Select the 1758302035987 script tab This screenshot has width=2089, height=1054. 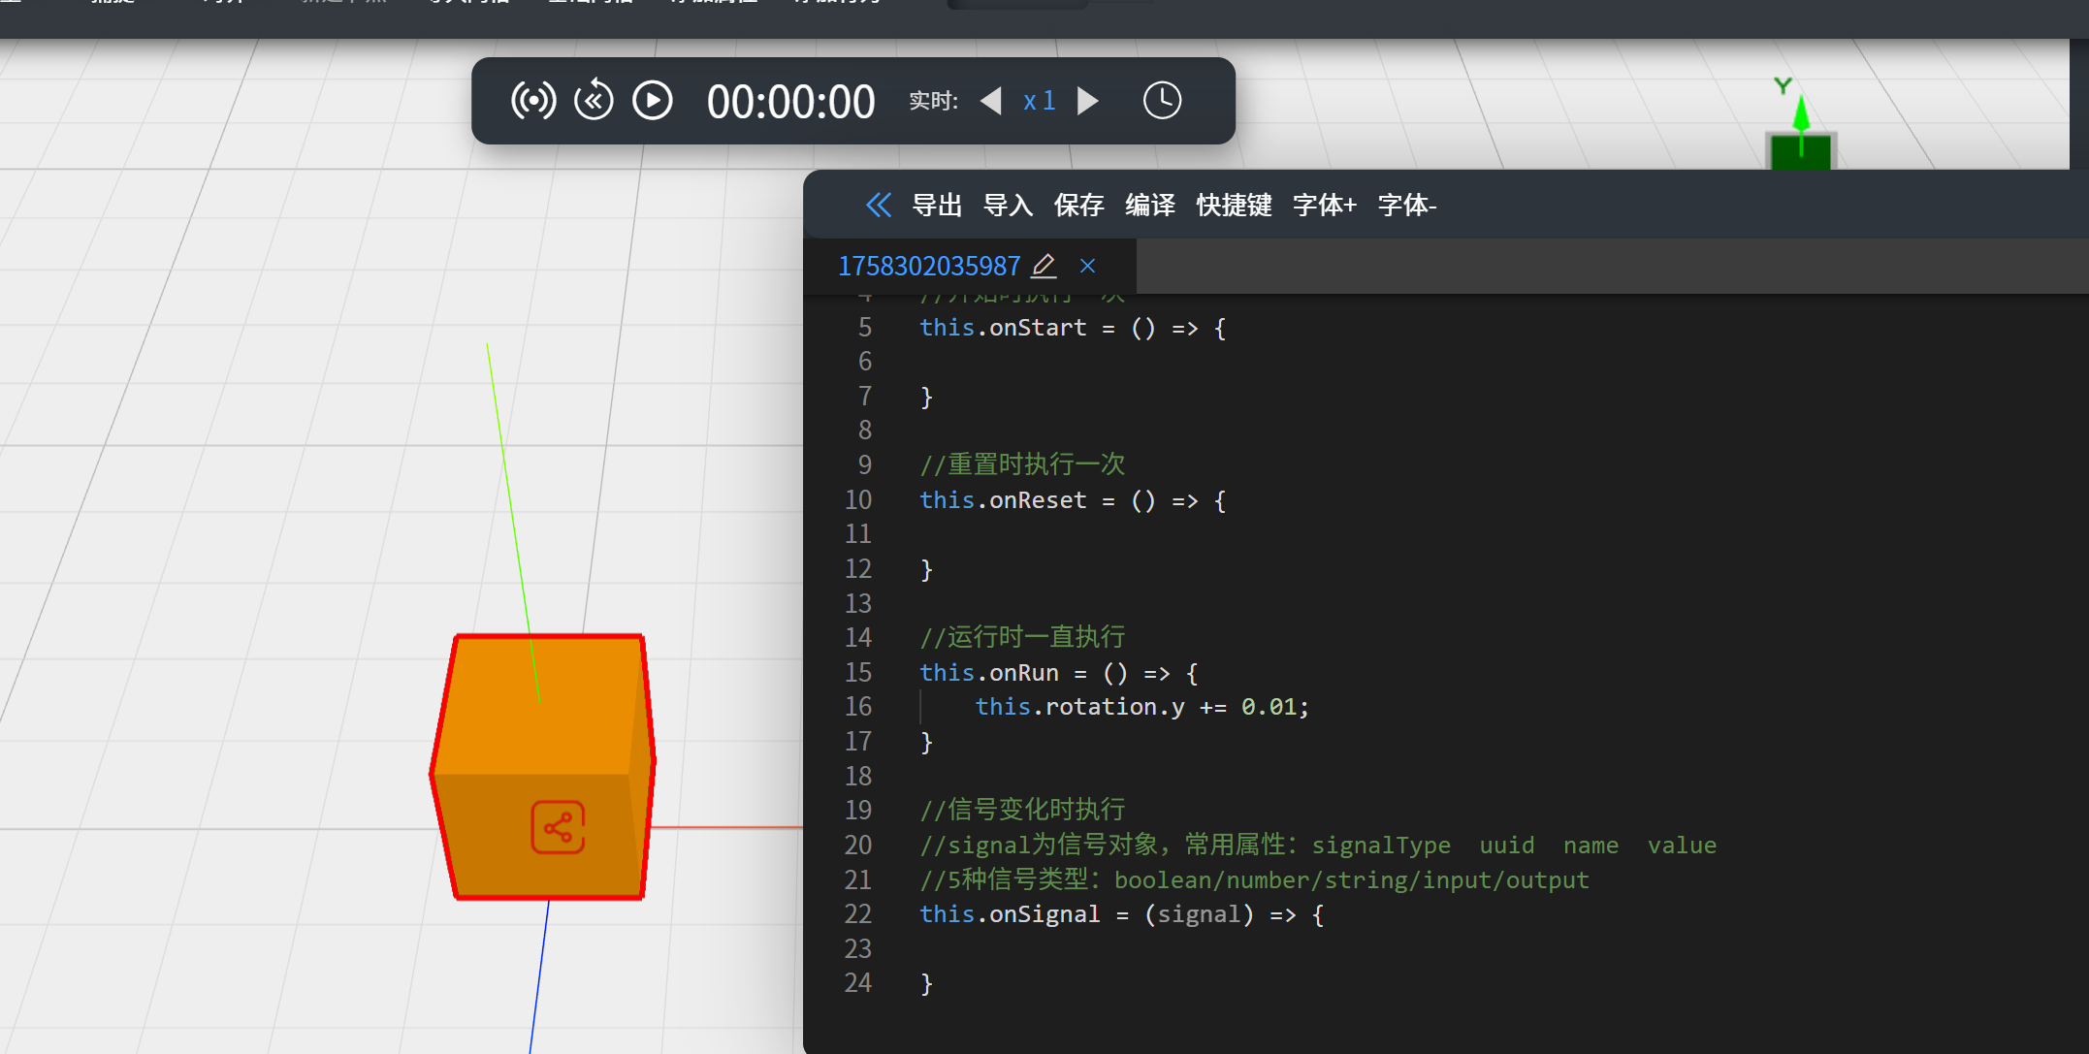[x=928, y=266]
